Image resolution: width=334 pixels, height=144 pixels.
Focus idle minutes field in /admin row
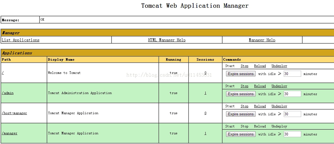pyautogui.click(x=292, y=94)
